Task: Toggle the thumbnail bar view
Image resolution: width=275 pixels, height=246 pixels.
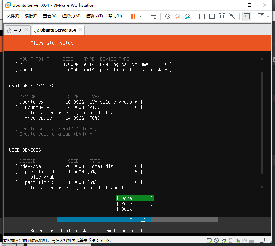Action: 212,16
